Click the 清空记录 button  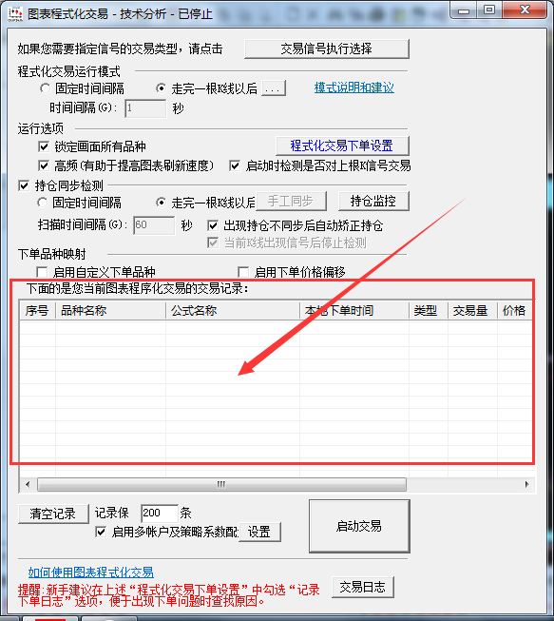pyautogui.click(x=53, y=514)
